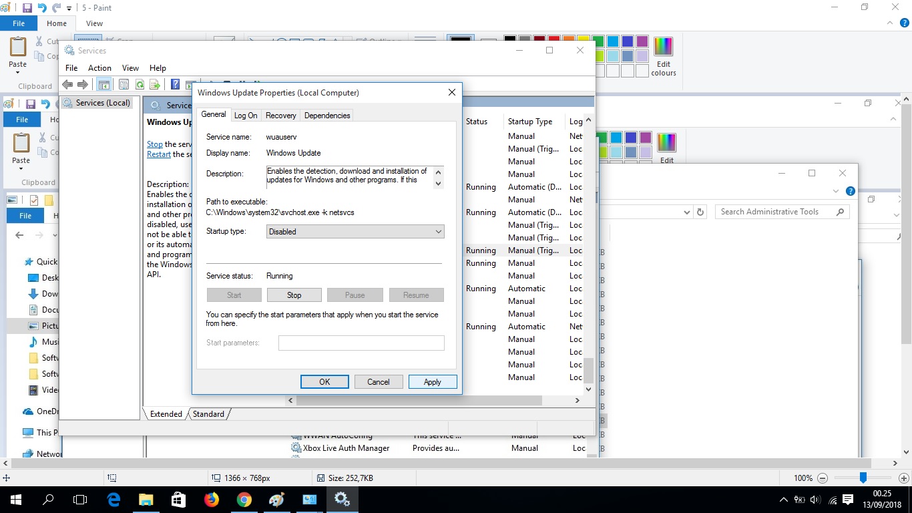Switch to the Standard view tab
Image resolution: width=912 pixels, height=513 pixels.
pyautogui.click(x=208, y=414)
